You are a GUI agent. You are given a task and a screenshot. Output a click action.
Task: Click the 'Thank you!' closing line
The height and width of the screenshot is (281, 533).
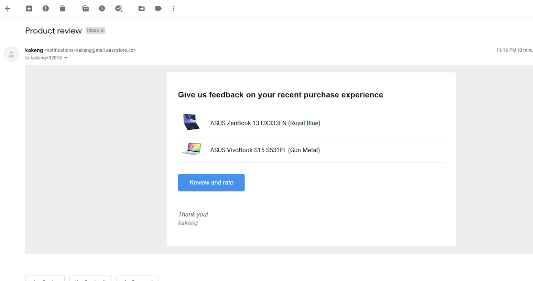pos(193,214)
